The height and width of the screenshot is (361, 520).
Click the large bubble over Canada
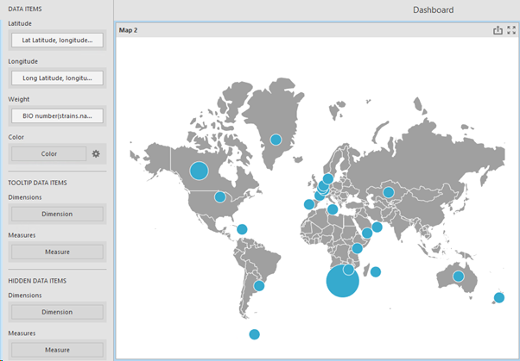[x=199, y=171]
